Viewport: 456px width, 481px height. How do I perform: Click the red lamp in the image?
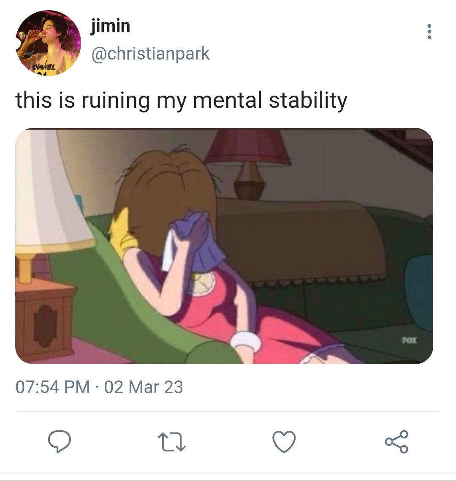247,163
